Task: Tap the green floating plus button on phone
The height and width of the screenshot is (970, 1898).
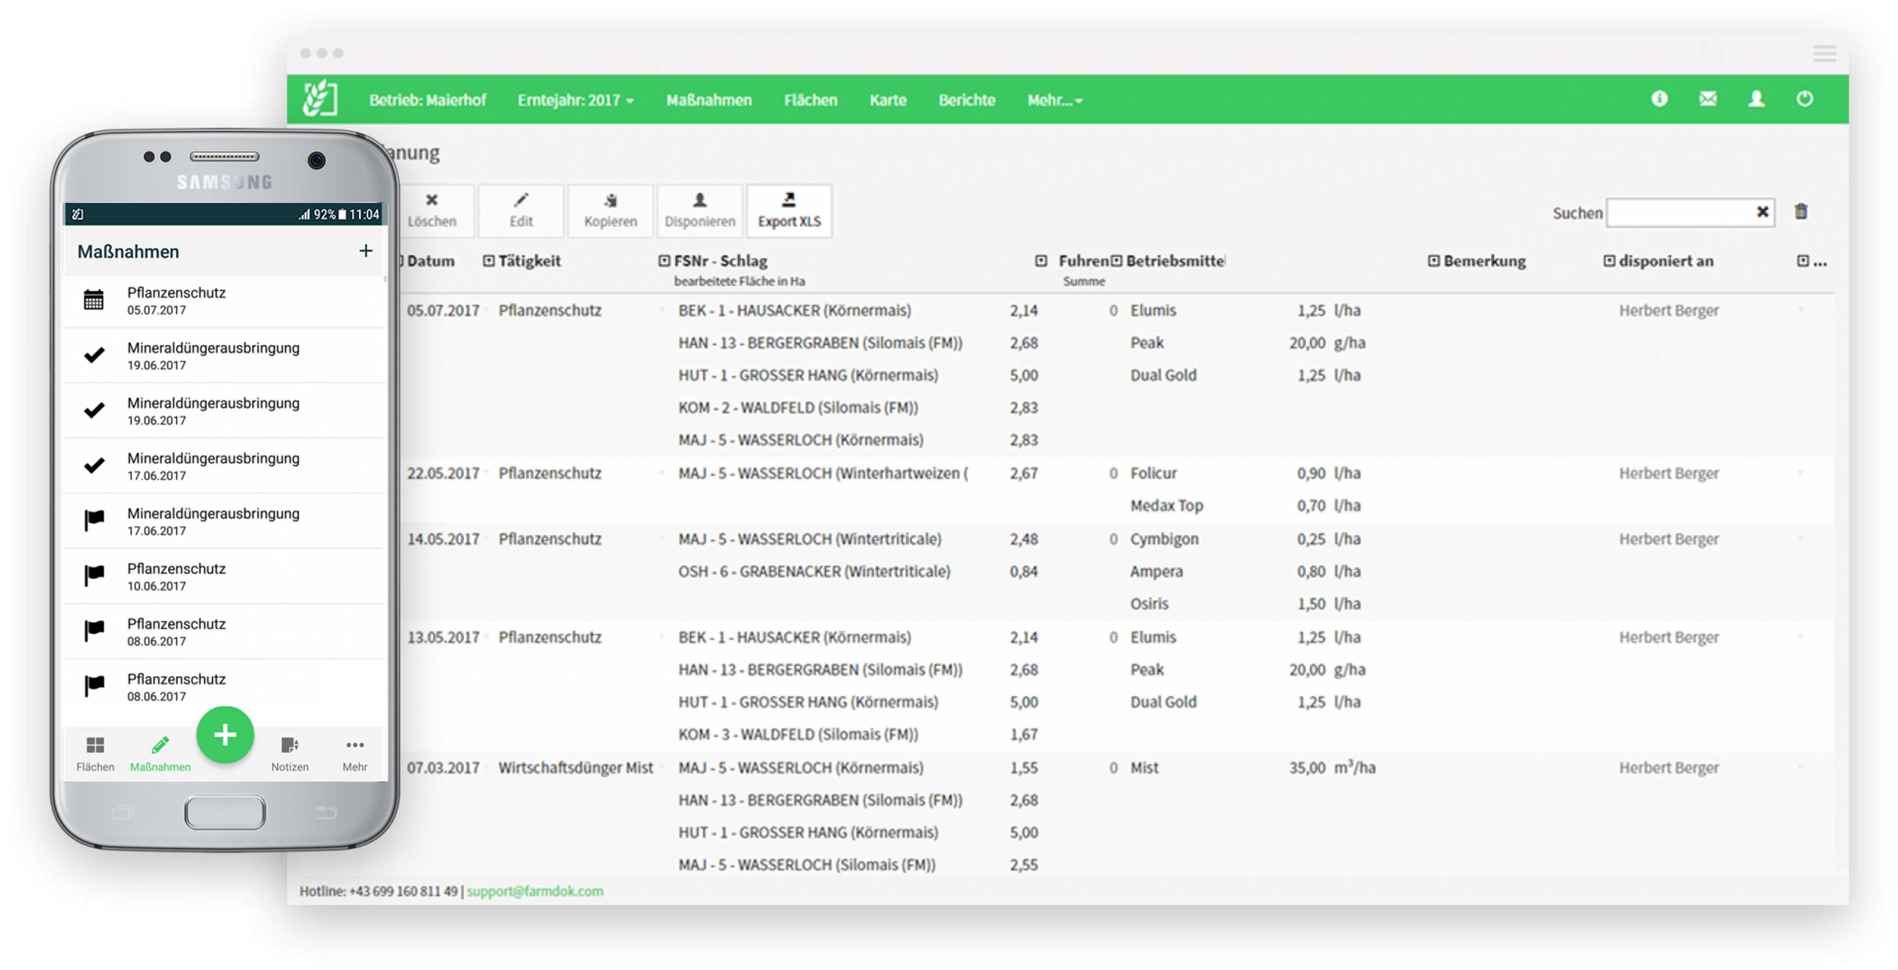Action: pos(225,735)
